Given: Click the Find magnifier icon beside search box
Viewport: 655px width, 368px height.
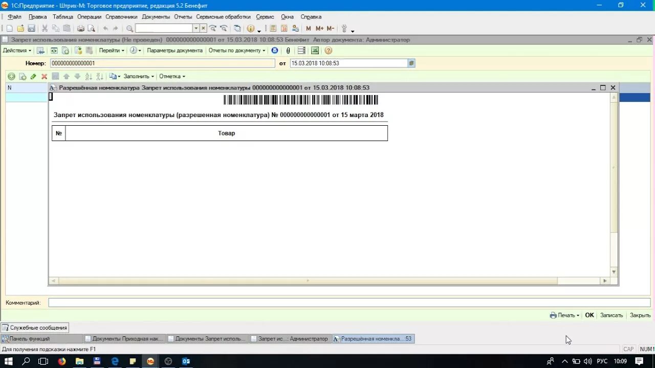Looking at the screenshot, I should coord(129,29).
